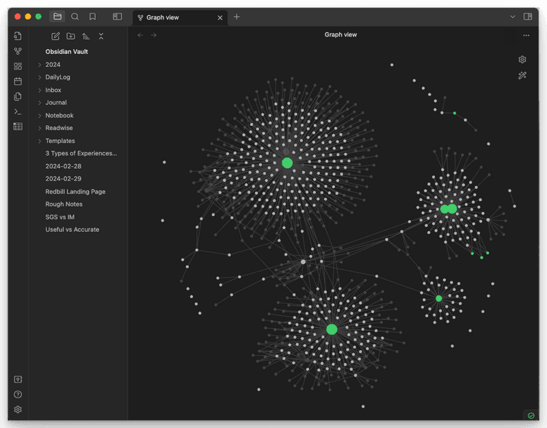547x428 pixels.
Task: Open the Redbill Landing Page note
Action: click(75, 191)
